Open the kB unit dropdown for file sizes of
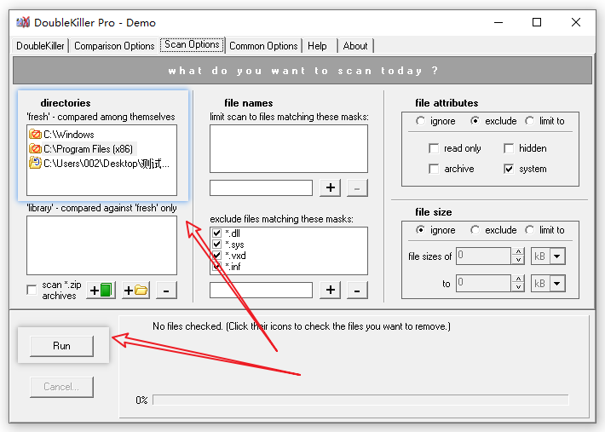The image size is (605, 432). pos(556,256)
